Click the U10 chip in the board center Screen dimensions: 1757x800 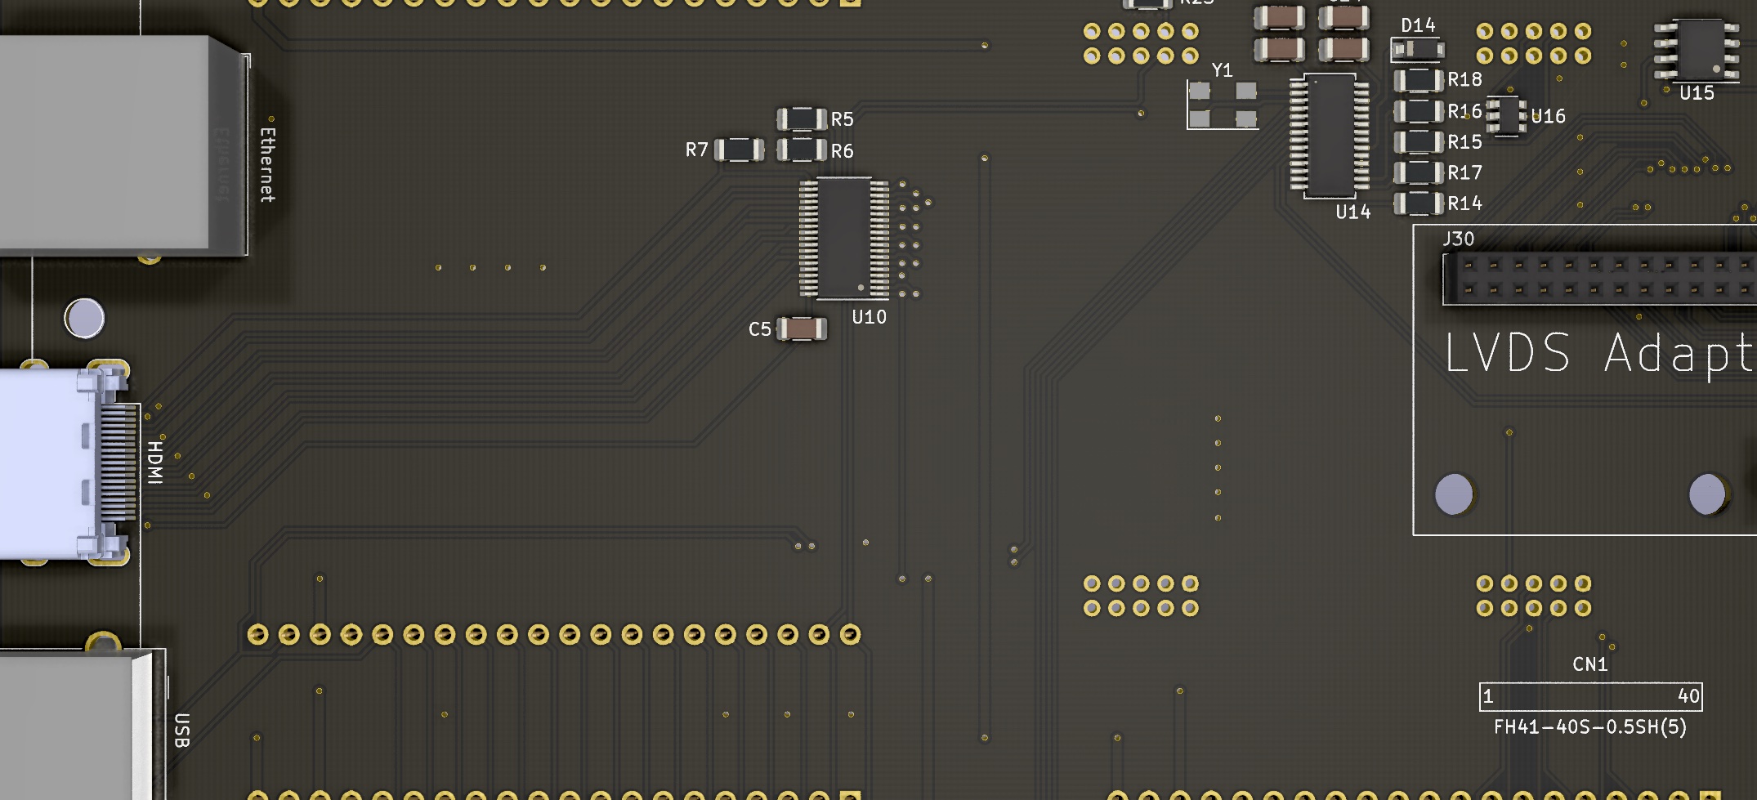coord(844,238)
